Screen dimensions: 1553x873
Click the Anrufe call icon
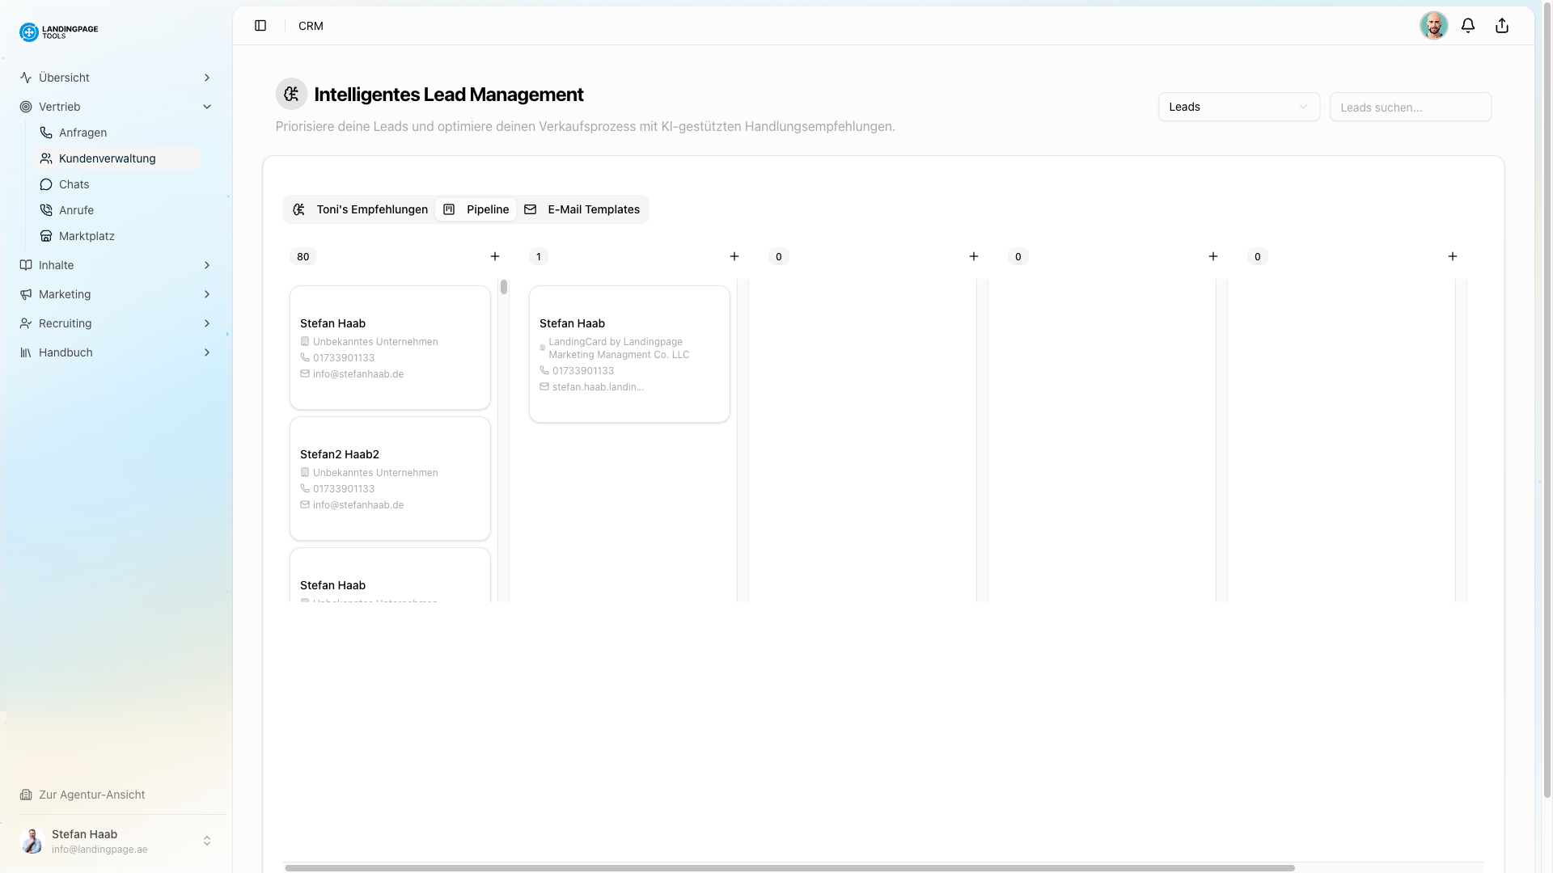(47, 210)
